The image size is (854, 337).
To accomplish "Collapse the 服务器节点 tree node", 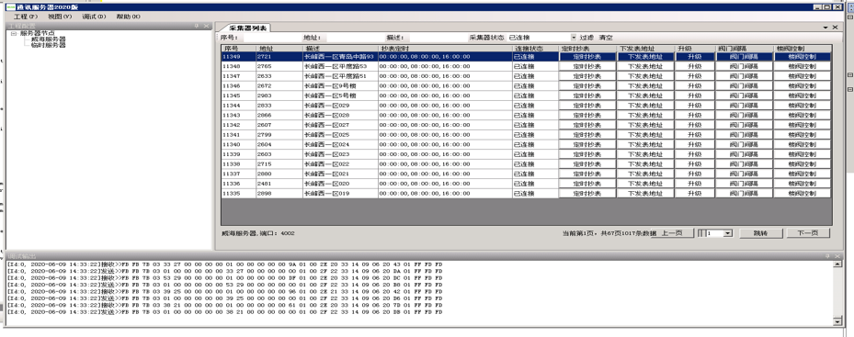I will pos(14,33).
